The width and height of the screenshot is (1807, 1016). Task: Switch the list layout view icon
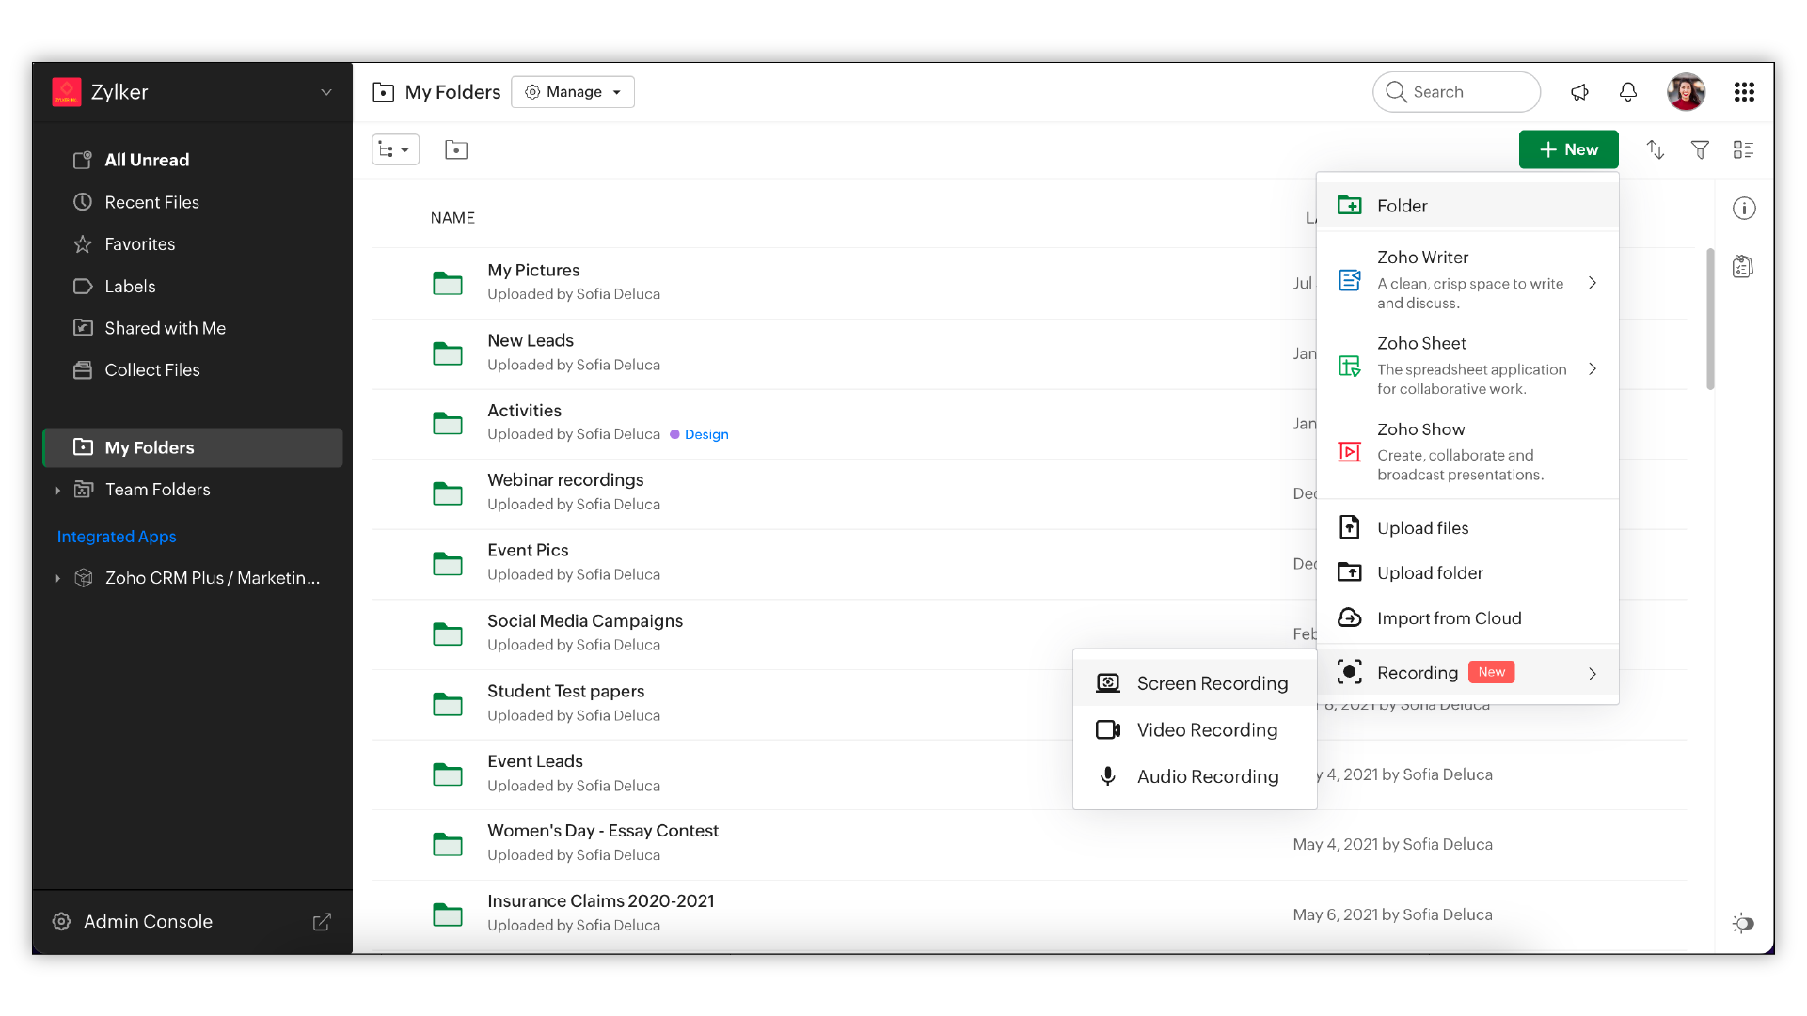(x=1743, y=149)
